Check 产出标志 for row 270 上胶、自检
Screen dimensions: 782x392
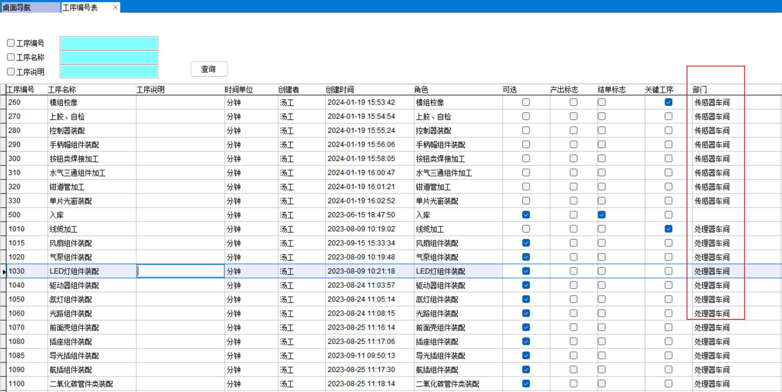click(x=573, y=116)
